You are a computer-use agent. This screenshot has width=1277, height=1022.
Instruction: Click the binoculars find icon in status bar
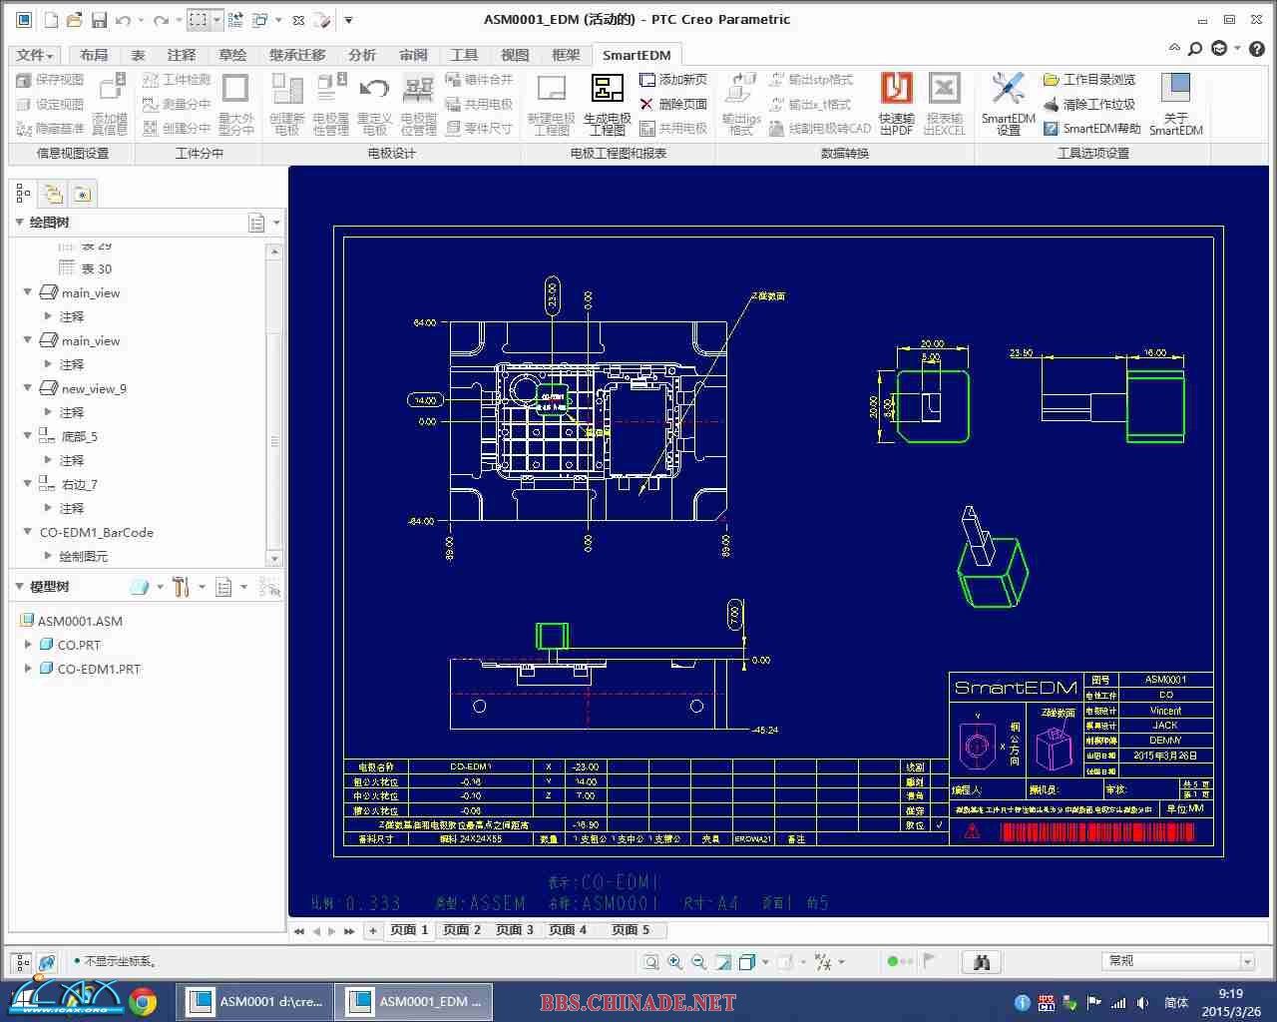[x=982, y=961]
